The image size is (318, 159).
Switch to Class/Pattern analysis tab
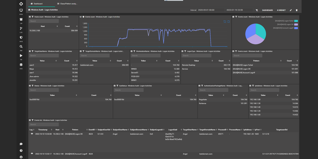click(67, 4)
